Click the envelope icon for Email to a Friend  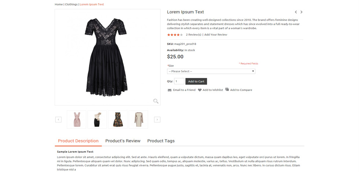169,90
